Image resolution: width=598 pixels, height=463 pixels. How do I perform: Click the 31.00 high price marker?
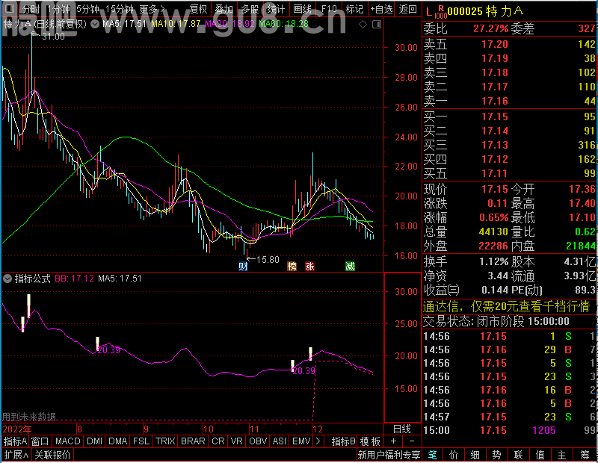[x=53, y=36]
